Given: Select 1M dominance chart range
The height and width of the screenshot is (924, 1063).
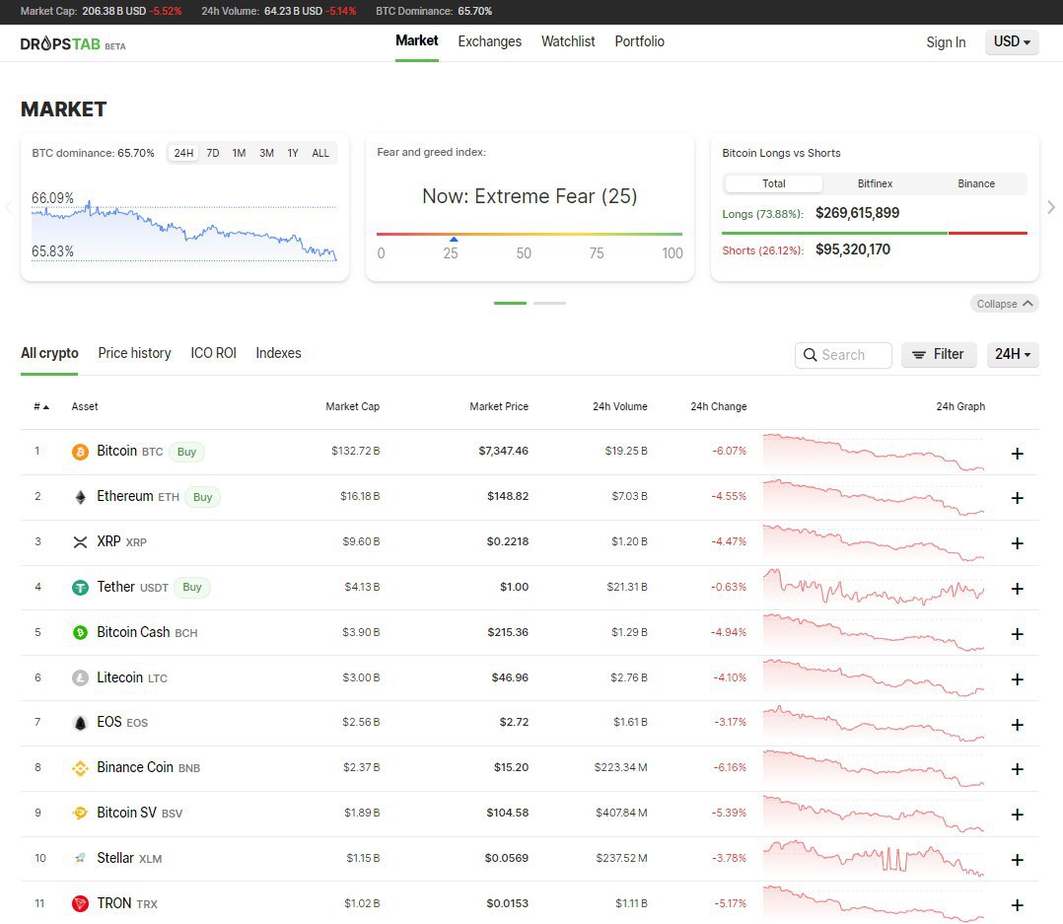Looking at the screenshot, I should (240, 153).
